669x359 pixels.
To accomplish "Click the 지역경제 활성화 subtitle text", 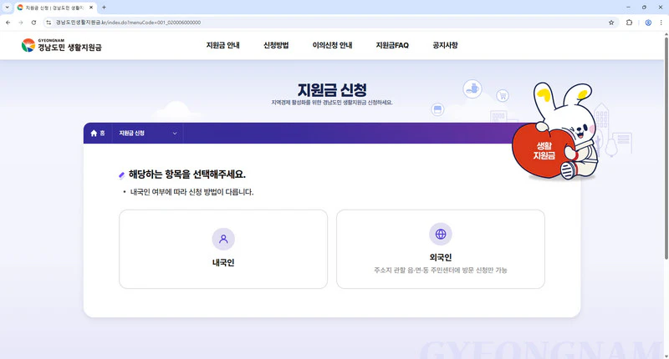I will click(x=332, y=103).
